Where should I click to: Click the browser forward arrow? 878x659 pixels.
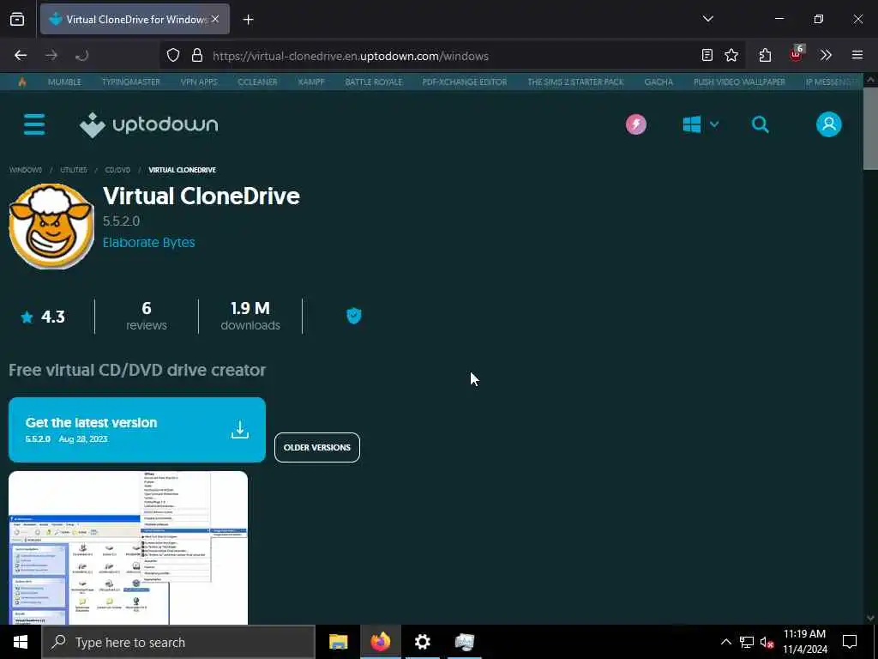pos(51,56)
